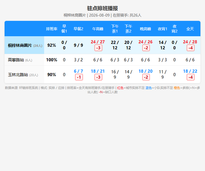Select the 早餐2 column header
205x171 pixels.
78,29
